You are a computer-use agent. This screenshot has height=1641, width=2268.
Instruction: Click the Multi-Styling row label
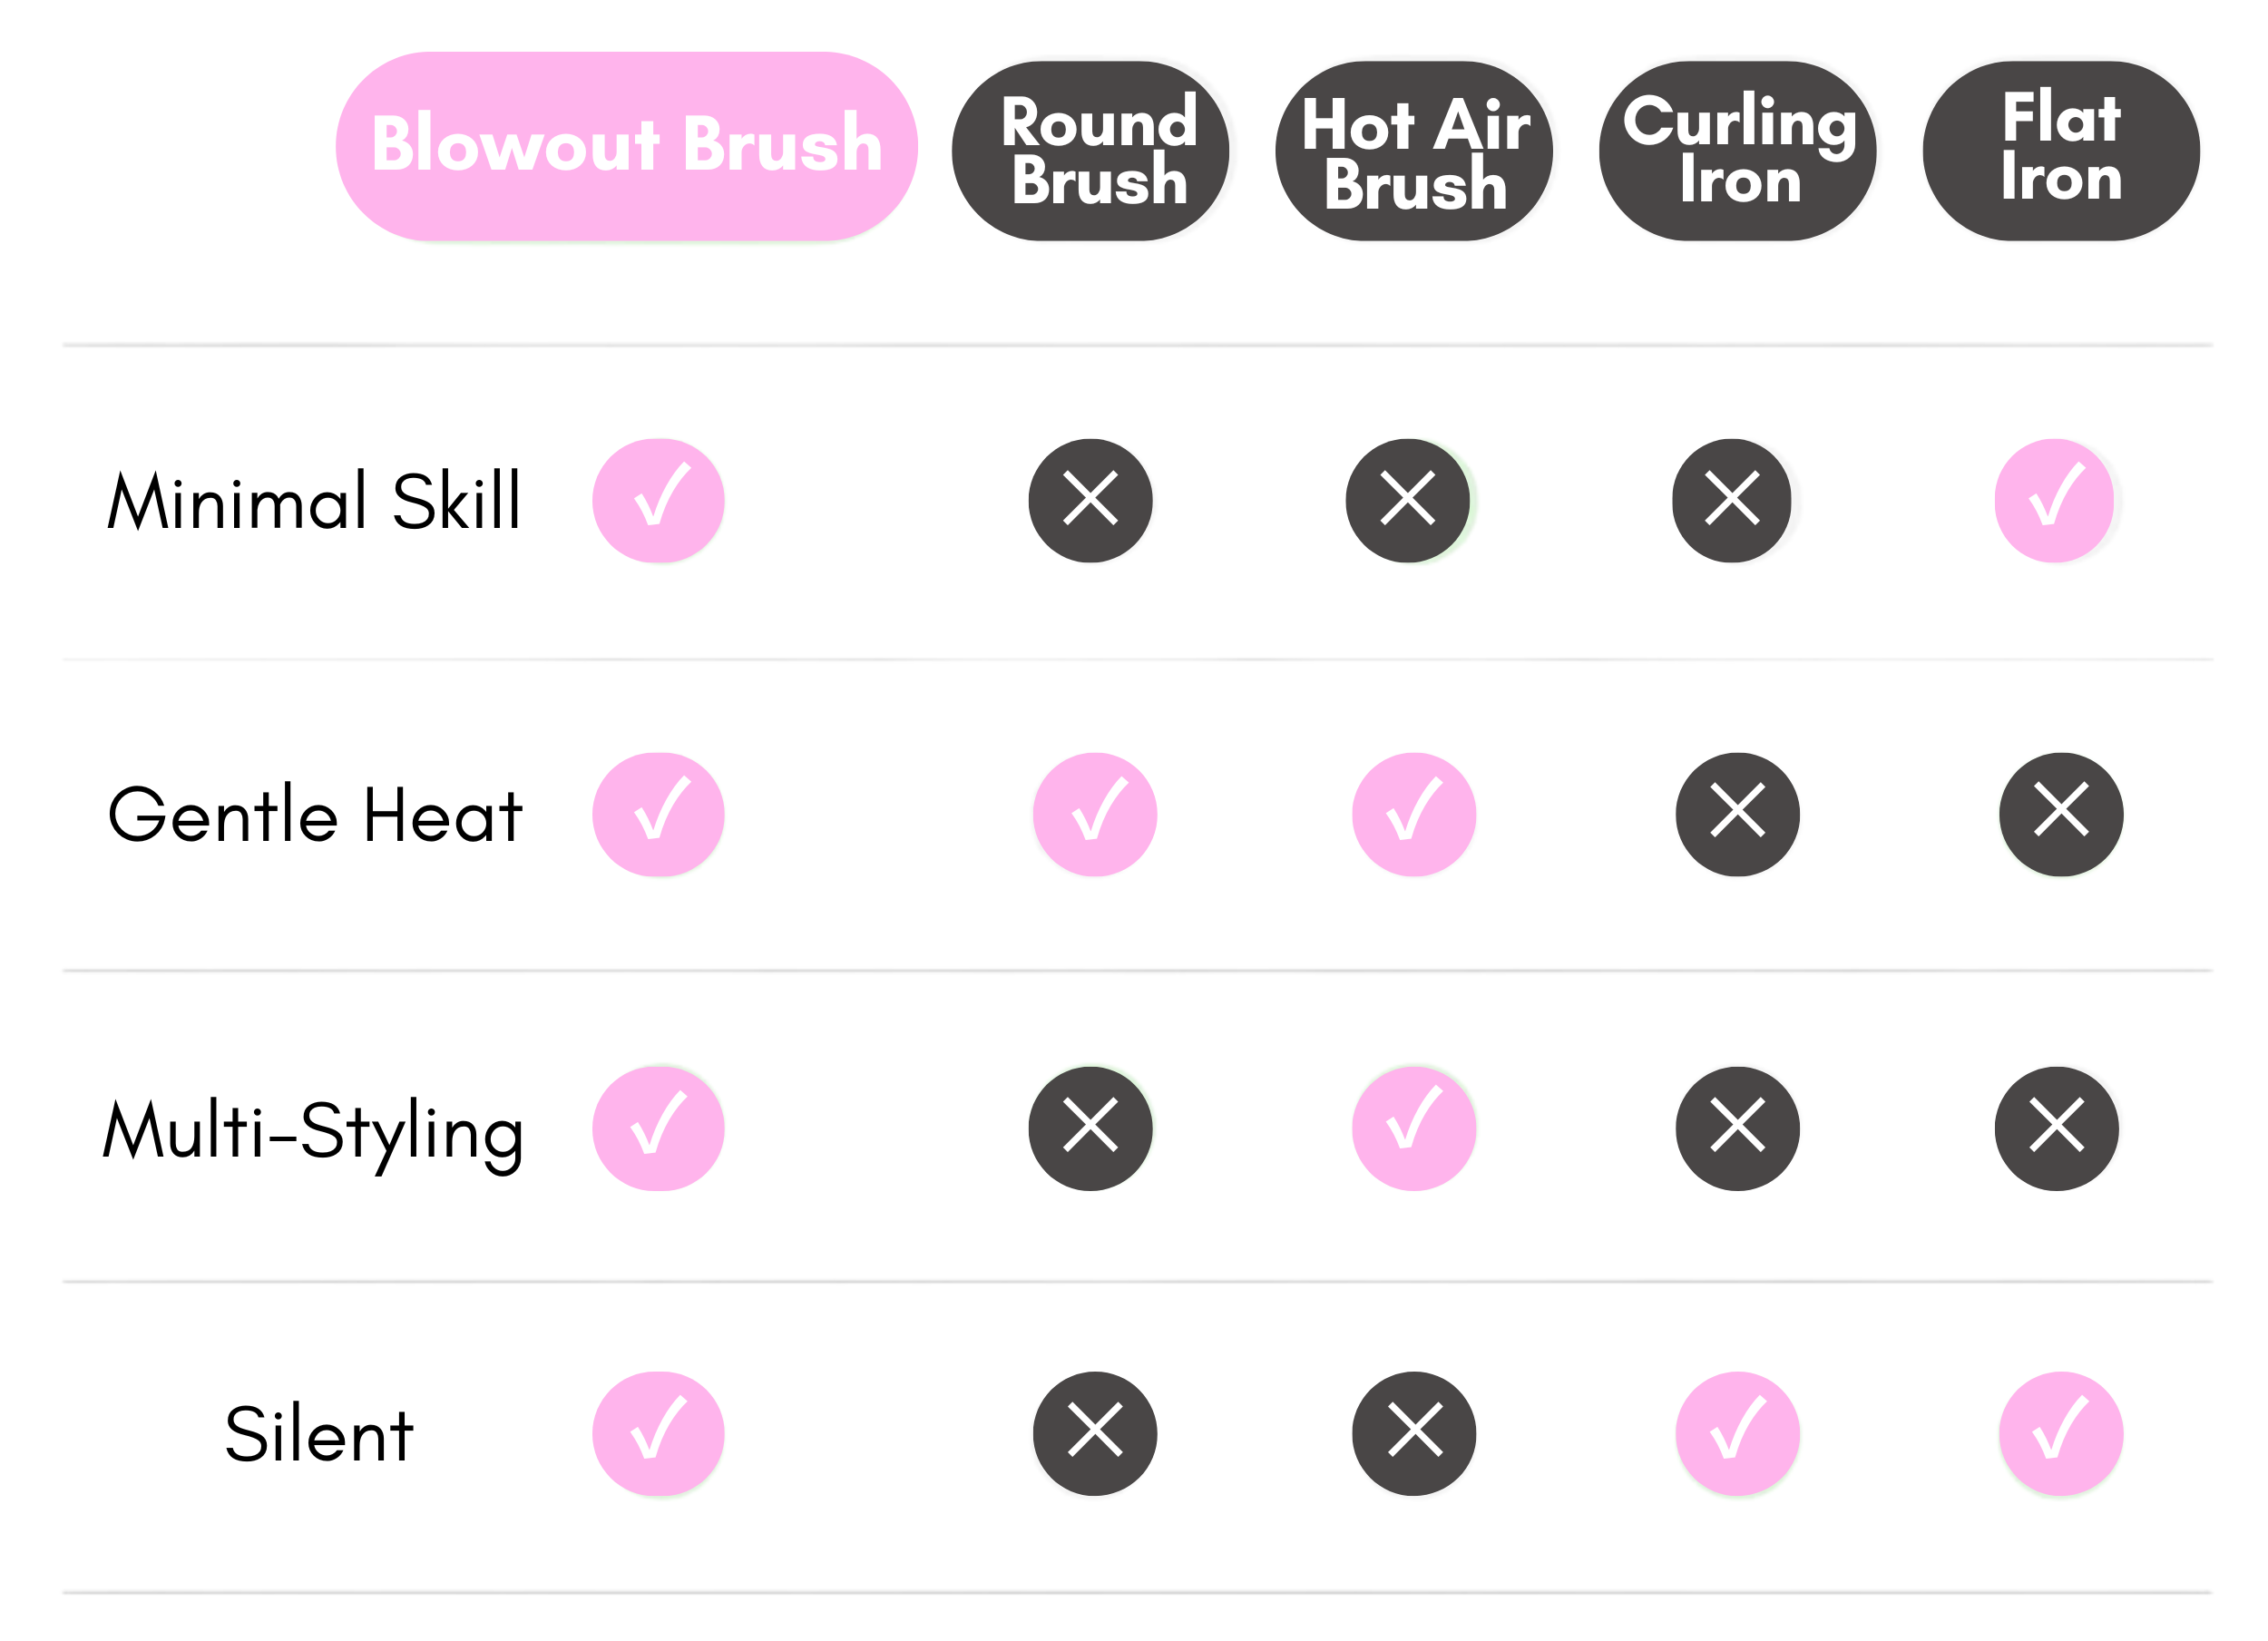pos(314,1132)
